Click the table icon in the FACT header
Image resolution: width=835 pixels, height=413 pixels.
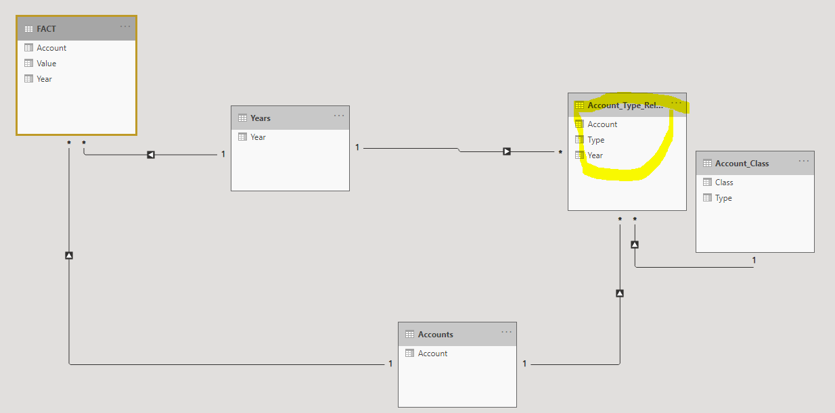(x=28, y=29)
